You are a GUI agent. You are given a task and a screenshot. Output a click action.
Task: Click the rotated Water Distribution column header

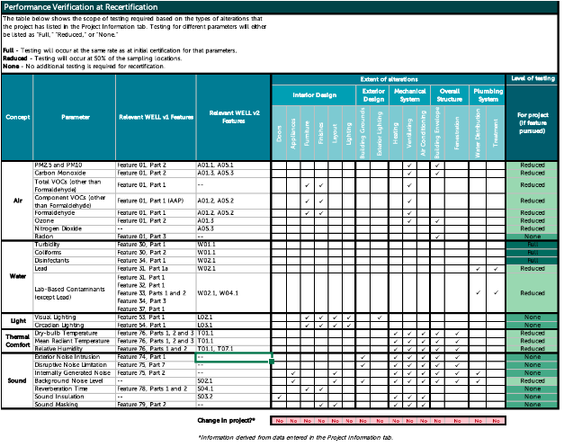coord(478,133)
